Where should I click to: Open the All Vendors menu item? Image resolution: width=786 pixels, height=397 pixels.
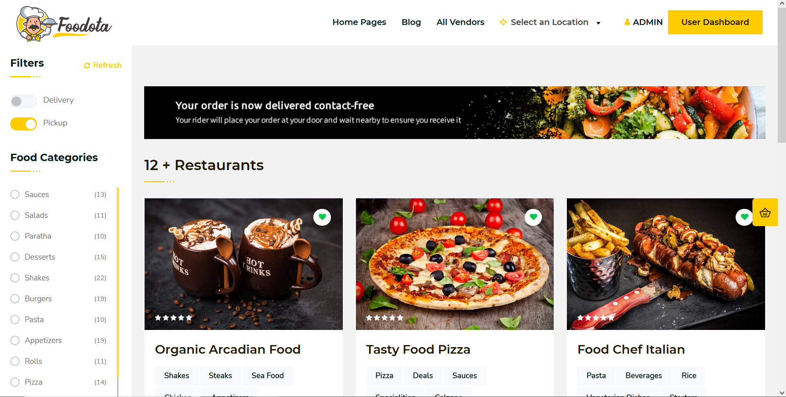coord(460,22)
